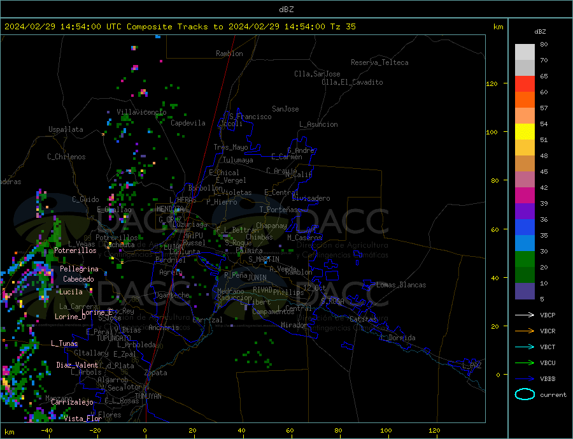This screenshot has height=439, width=573.
Task: Click the 'Uspallata' map label
Action: click(x=66, y=129)
